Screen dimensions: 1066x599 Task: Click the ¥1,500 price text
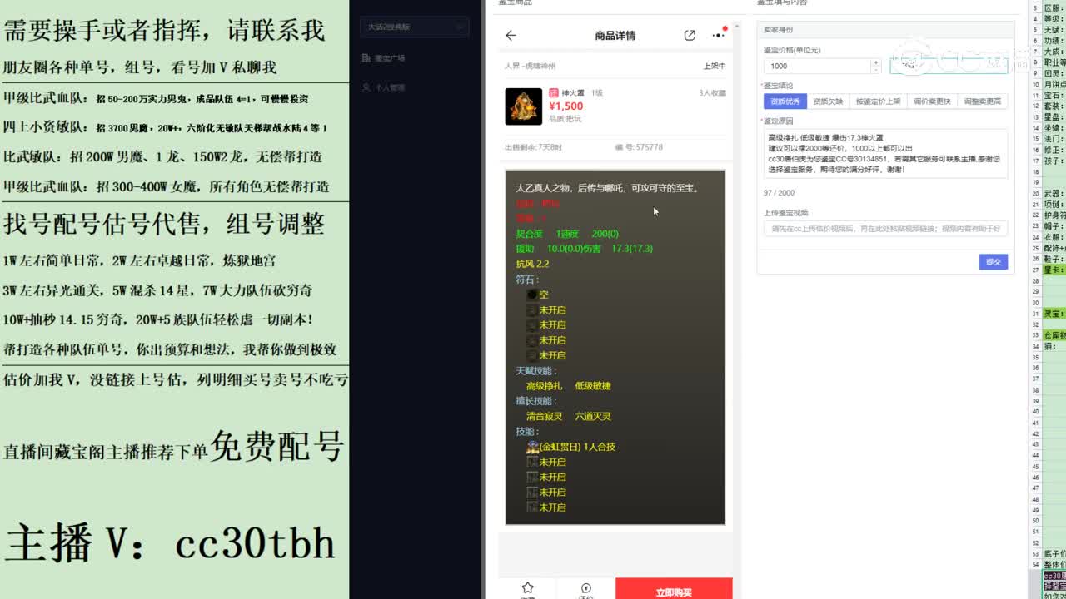(566, 106)
